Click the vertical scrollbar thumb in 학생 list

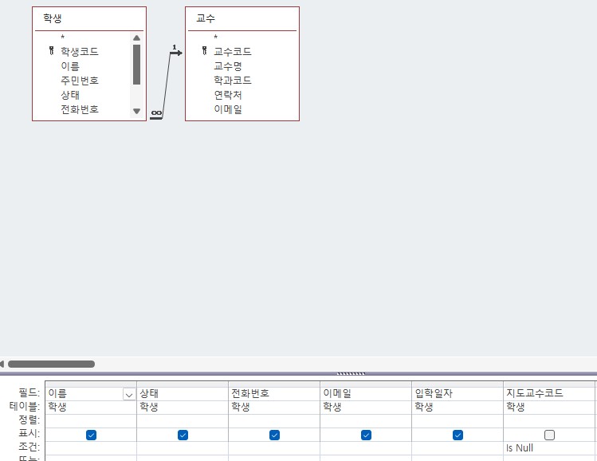(136, 64)
